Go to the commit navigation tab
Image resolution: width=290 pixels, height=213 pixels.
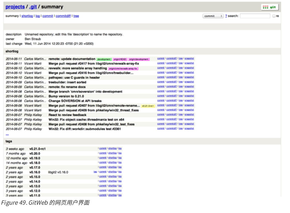point(48,16)
